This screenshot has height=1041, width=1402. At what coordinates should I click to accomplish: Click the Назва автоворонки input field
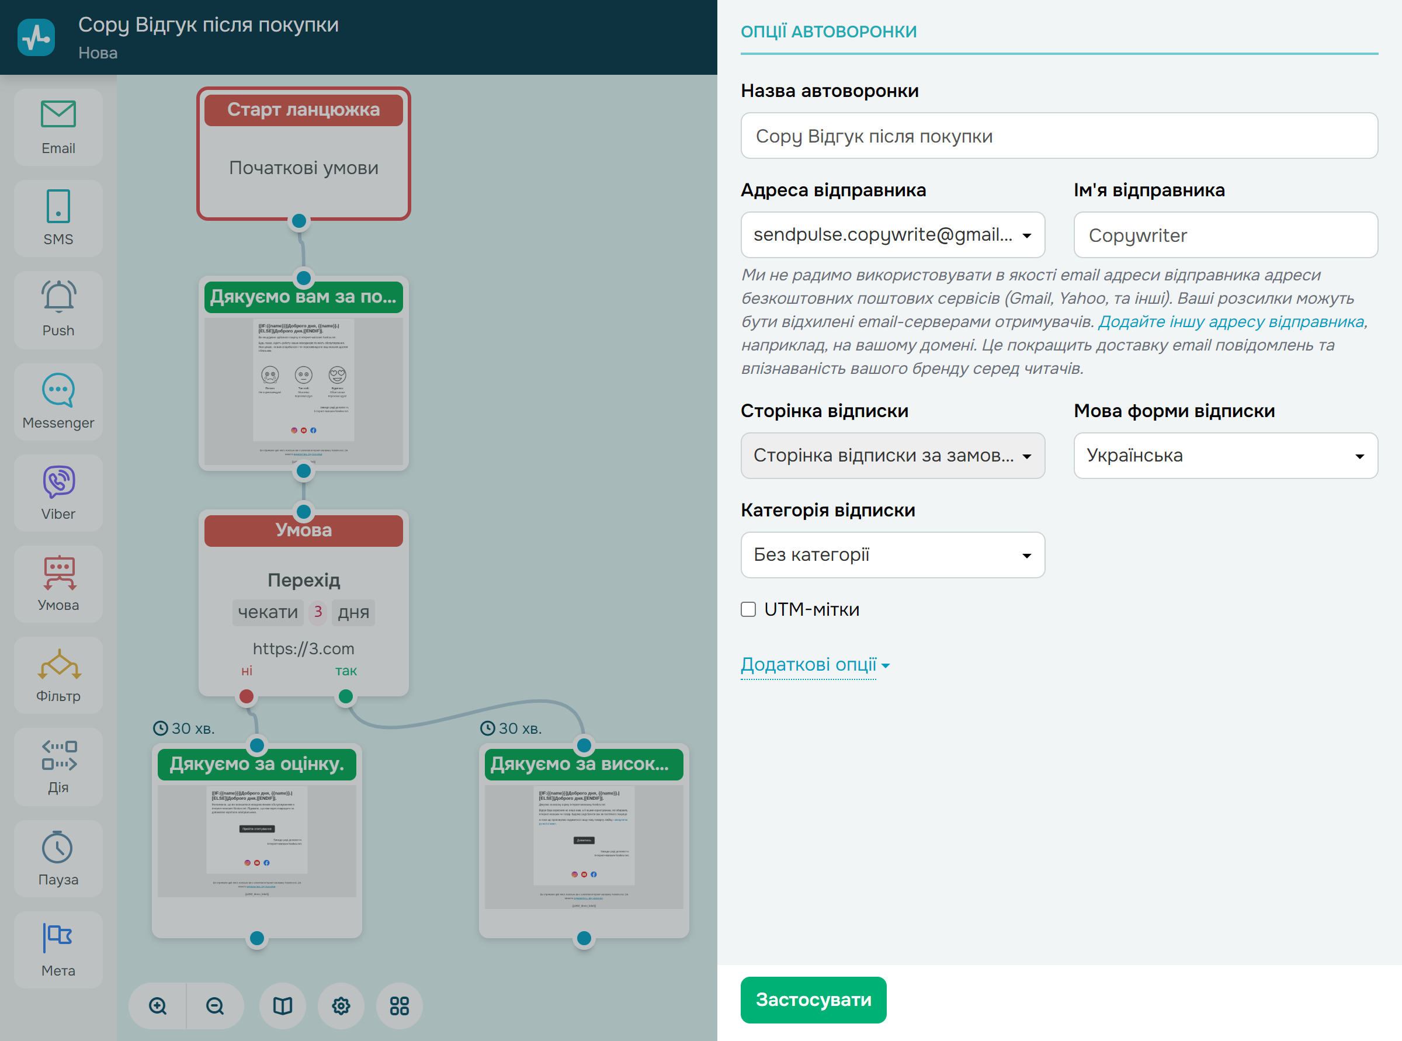coord(1059,136)
